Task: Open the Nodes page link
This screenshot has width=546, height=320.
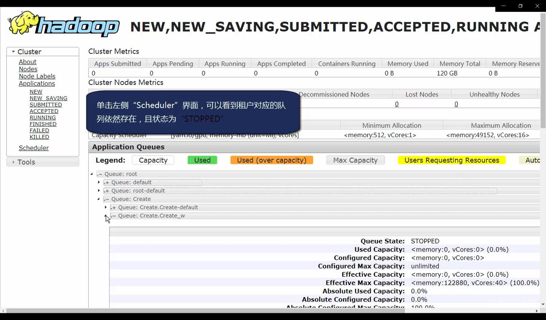Action: tap(28, 69)
